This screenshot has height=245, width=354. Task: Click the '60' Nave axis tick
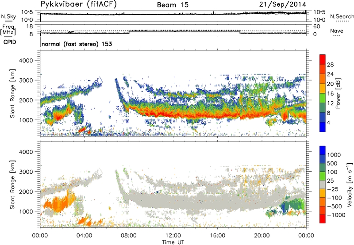317,27
